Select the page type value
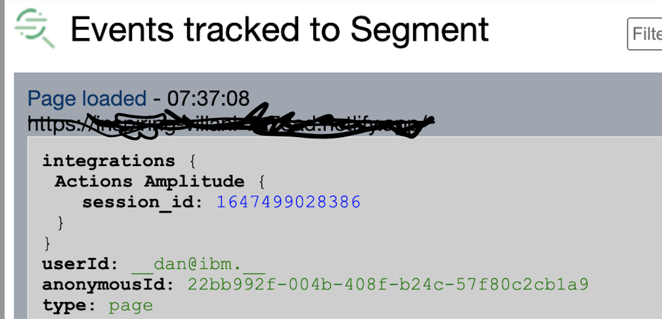 point(131,306)
